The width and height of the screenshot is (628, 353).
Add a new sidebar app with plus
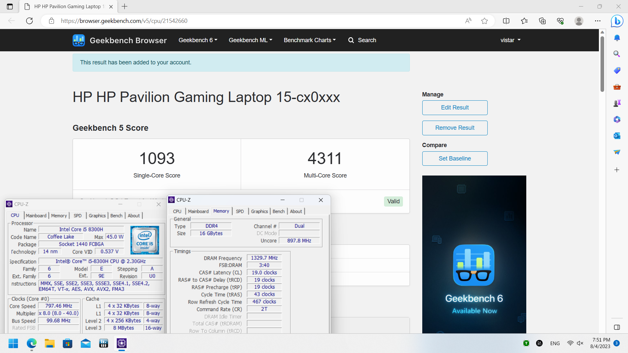617,170
